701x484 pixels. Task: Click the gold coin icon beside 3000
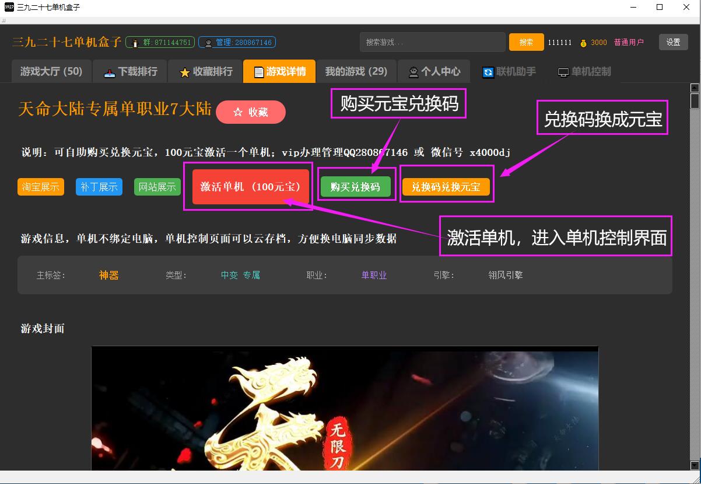pyautogui.click(x=583, y=43)
